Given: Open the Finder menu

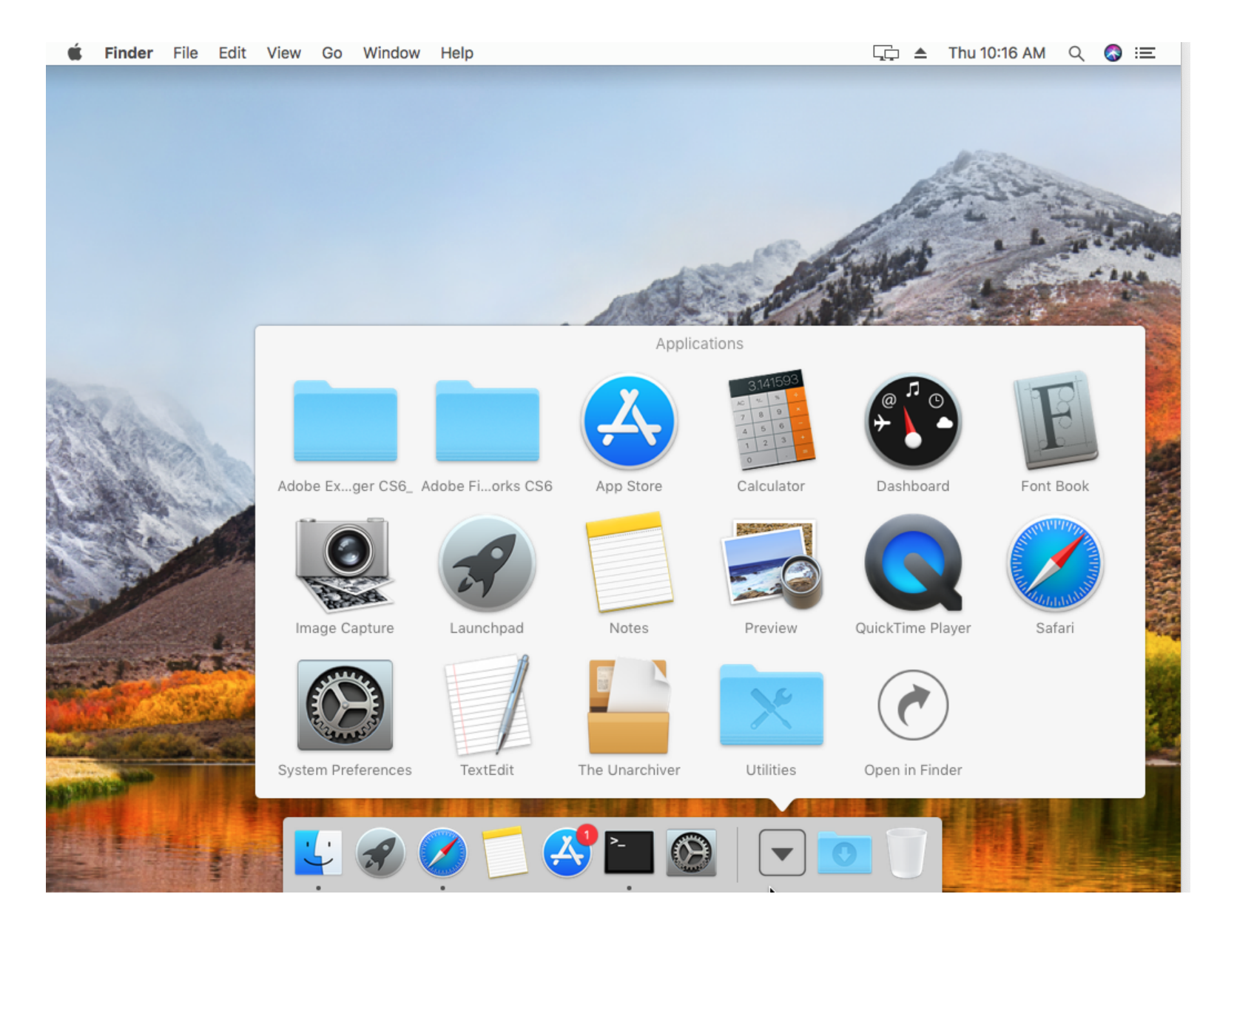Looking at the screenshot, I should pyautogui.click(x=128, y=53).
